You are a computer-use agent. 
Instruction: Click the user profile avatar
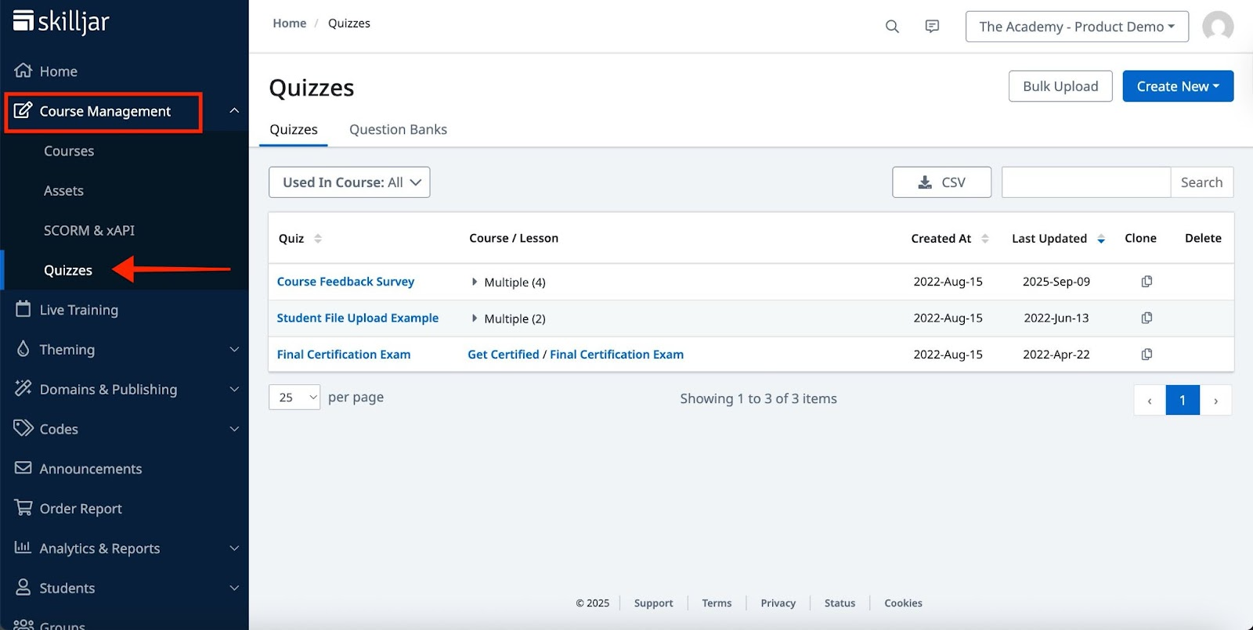1218,27
